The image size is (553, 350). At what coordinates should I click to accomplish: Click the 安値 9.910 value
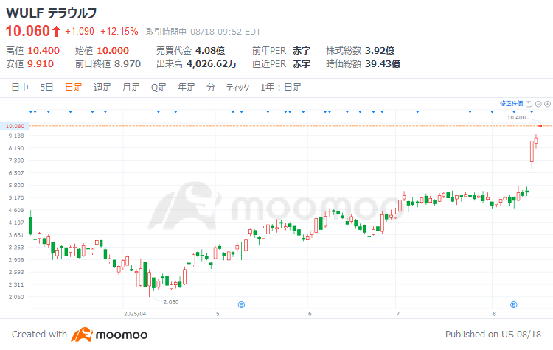point(41,64)
